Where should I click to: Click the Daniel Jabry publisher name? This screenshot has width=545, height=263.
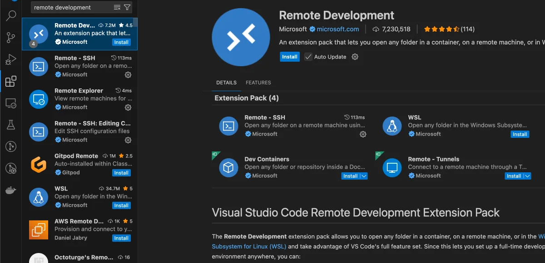(71, 238)
